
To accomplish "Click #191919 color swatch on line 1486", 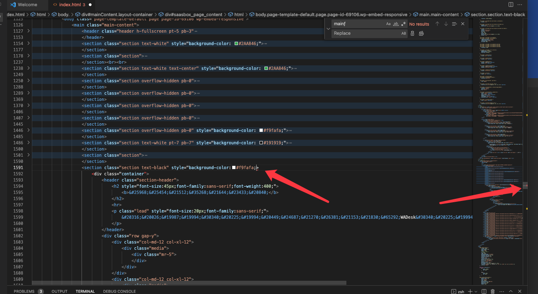I will [x=261, y=143].
